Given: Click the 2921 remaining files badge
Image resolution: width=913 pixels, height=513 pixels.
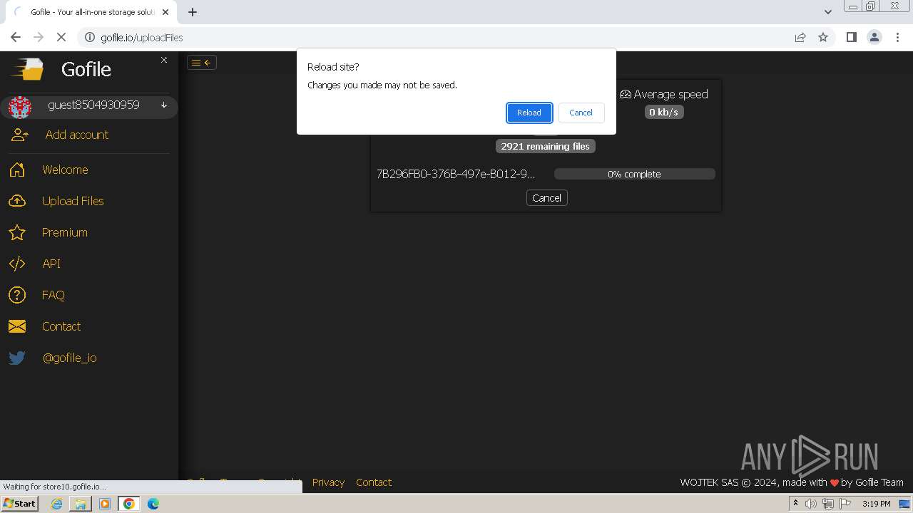Looking at the screenshot, I should point(546,146).
